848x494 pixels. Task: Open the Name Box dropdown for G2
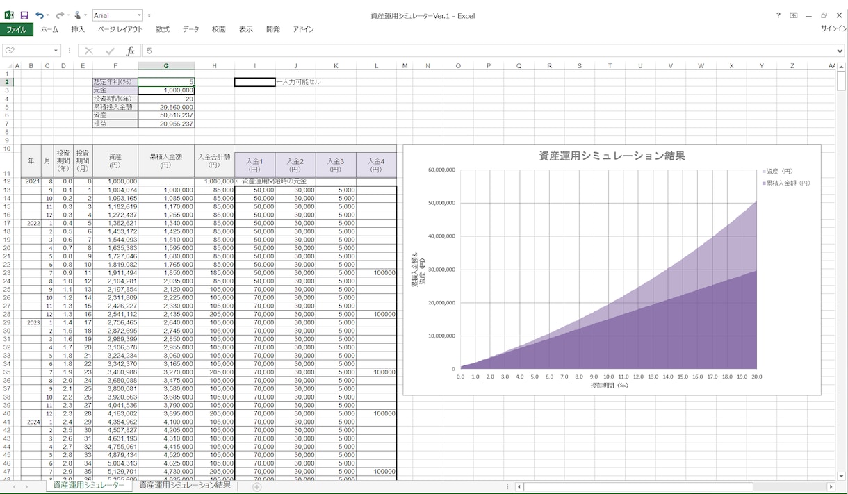click(x=56, y=51)
